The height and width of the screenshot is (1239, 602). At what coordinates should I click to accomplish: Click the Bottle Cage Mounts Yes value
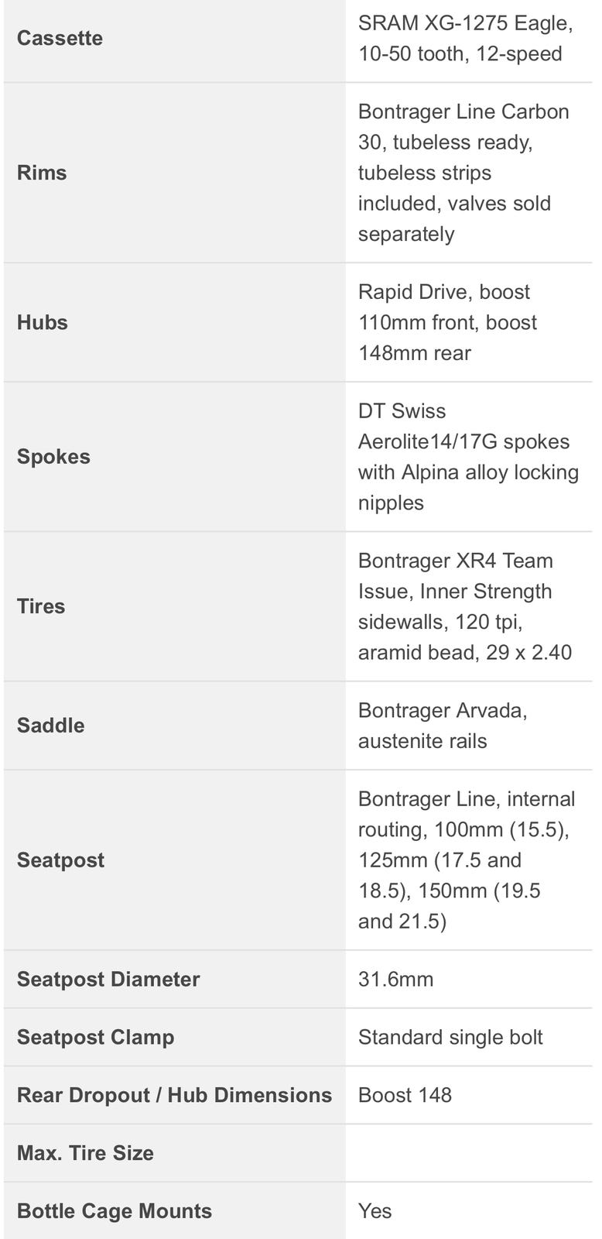375,1211
